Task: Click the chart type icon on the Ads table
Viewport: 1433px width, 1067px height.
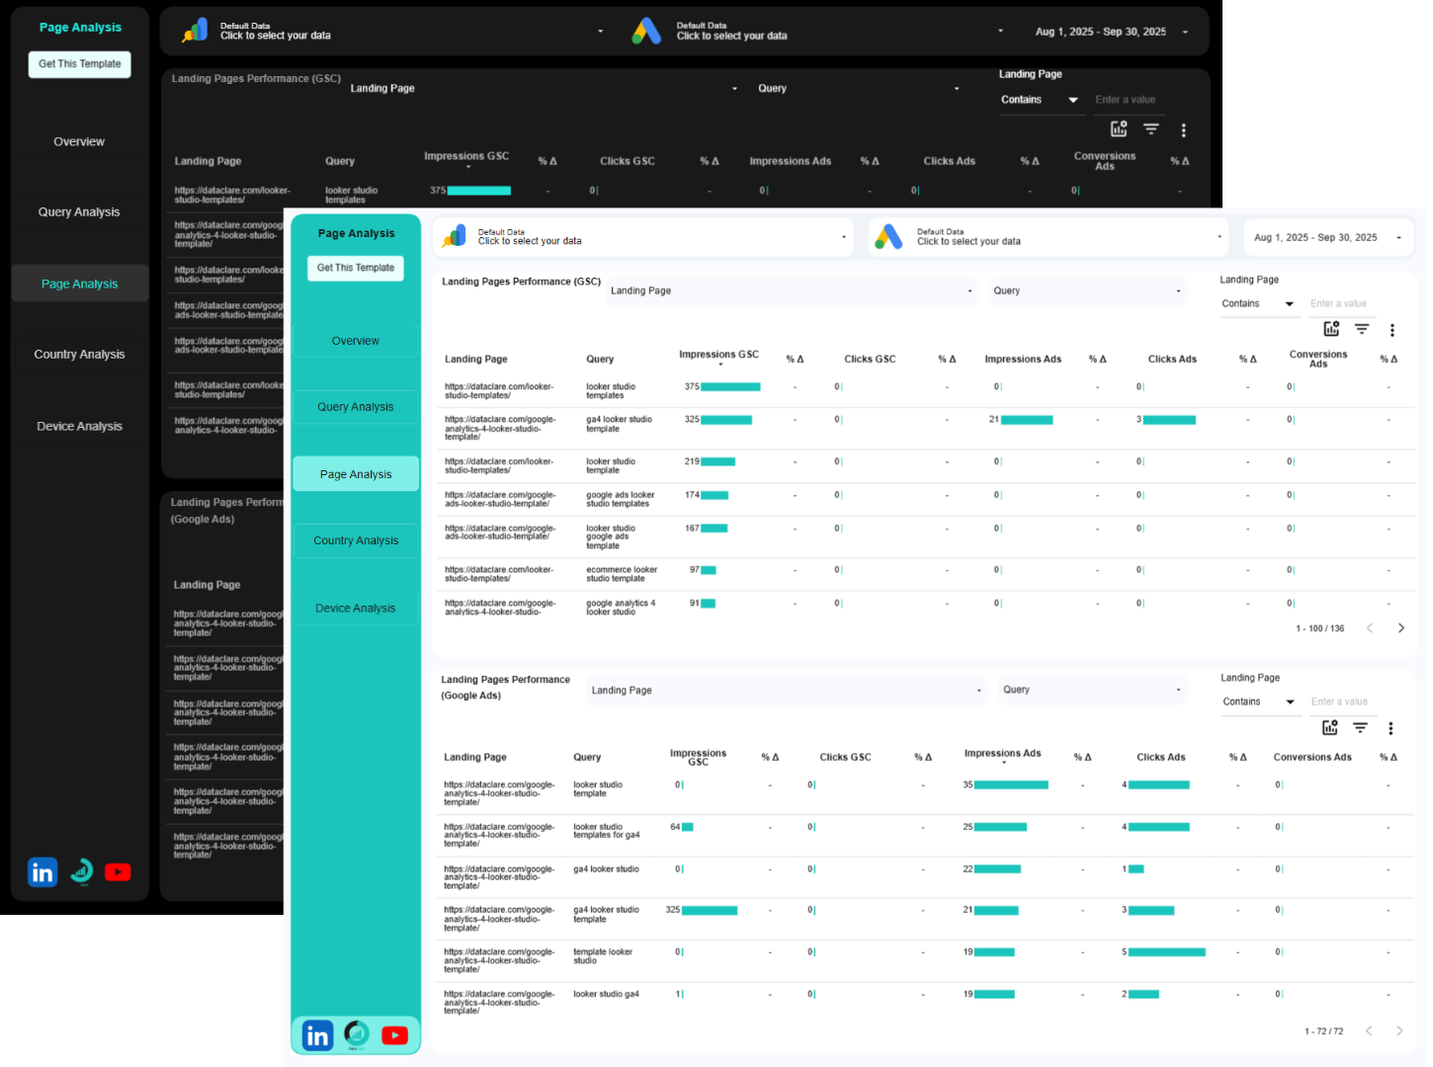Action: pyautogui.click(x=1330, y=728)
